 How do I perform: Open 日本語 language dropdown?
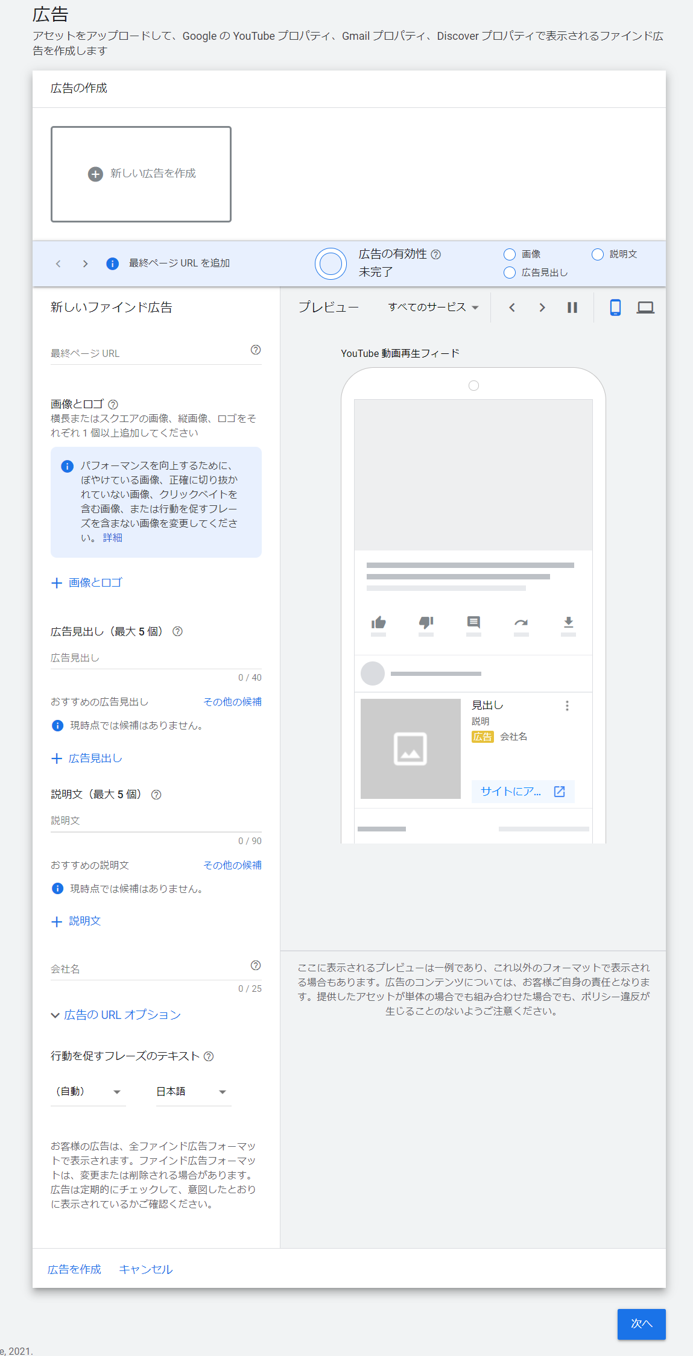tap(194, 1092)
